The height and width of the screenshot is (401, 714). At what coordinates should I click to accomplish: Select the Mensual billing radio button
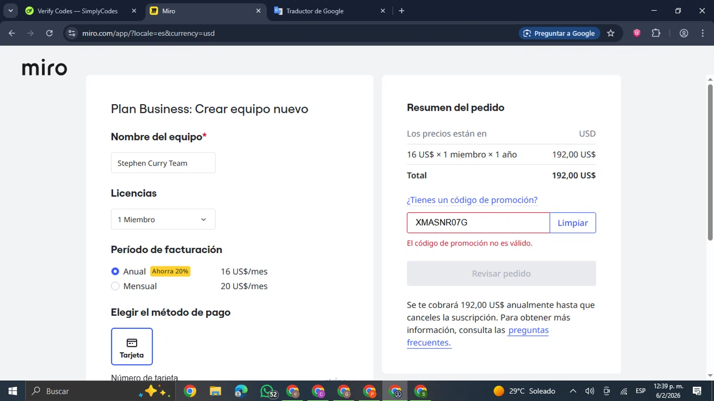tap(115, 286)
